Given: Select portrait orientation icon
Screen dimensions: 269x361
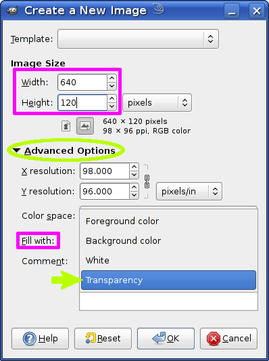Looking at the screenshot, I should coord(66,126).
